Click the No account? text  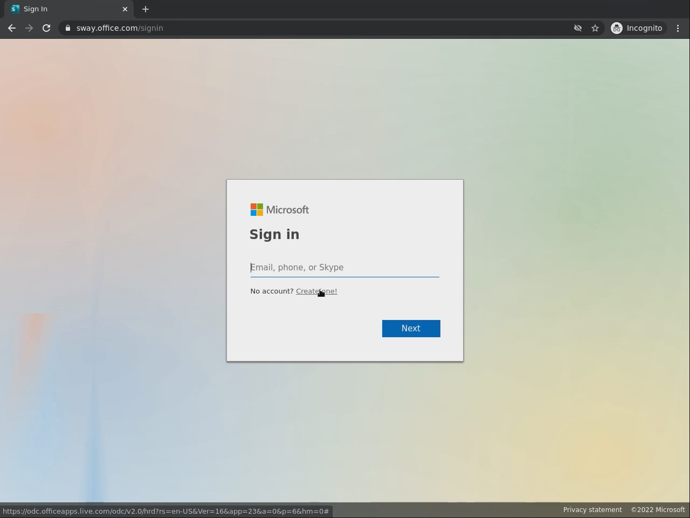pyautogui.click(x=272, y=291)
